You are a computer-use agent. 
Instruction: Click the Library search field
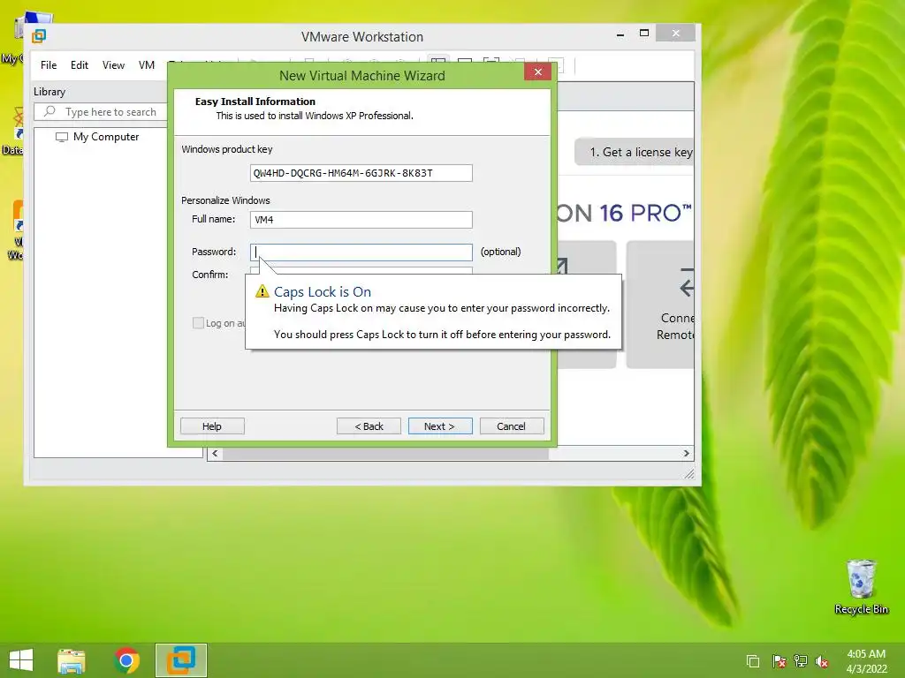pos(101,112)
